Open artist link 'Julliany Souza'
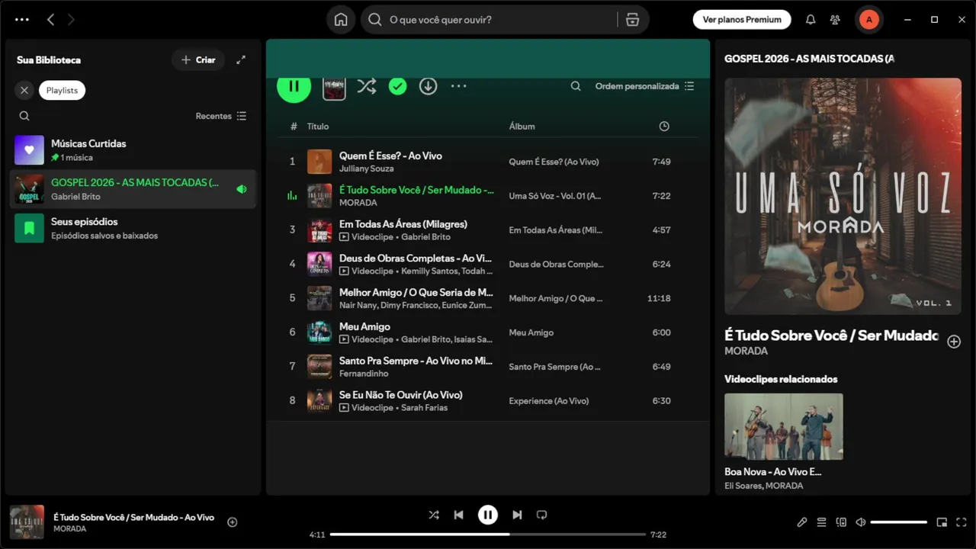Viewport: 976px width, 549px height. (x=367, y=169)
